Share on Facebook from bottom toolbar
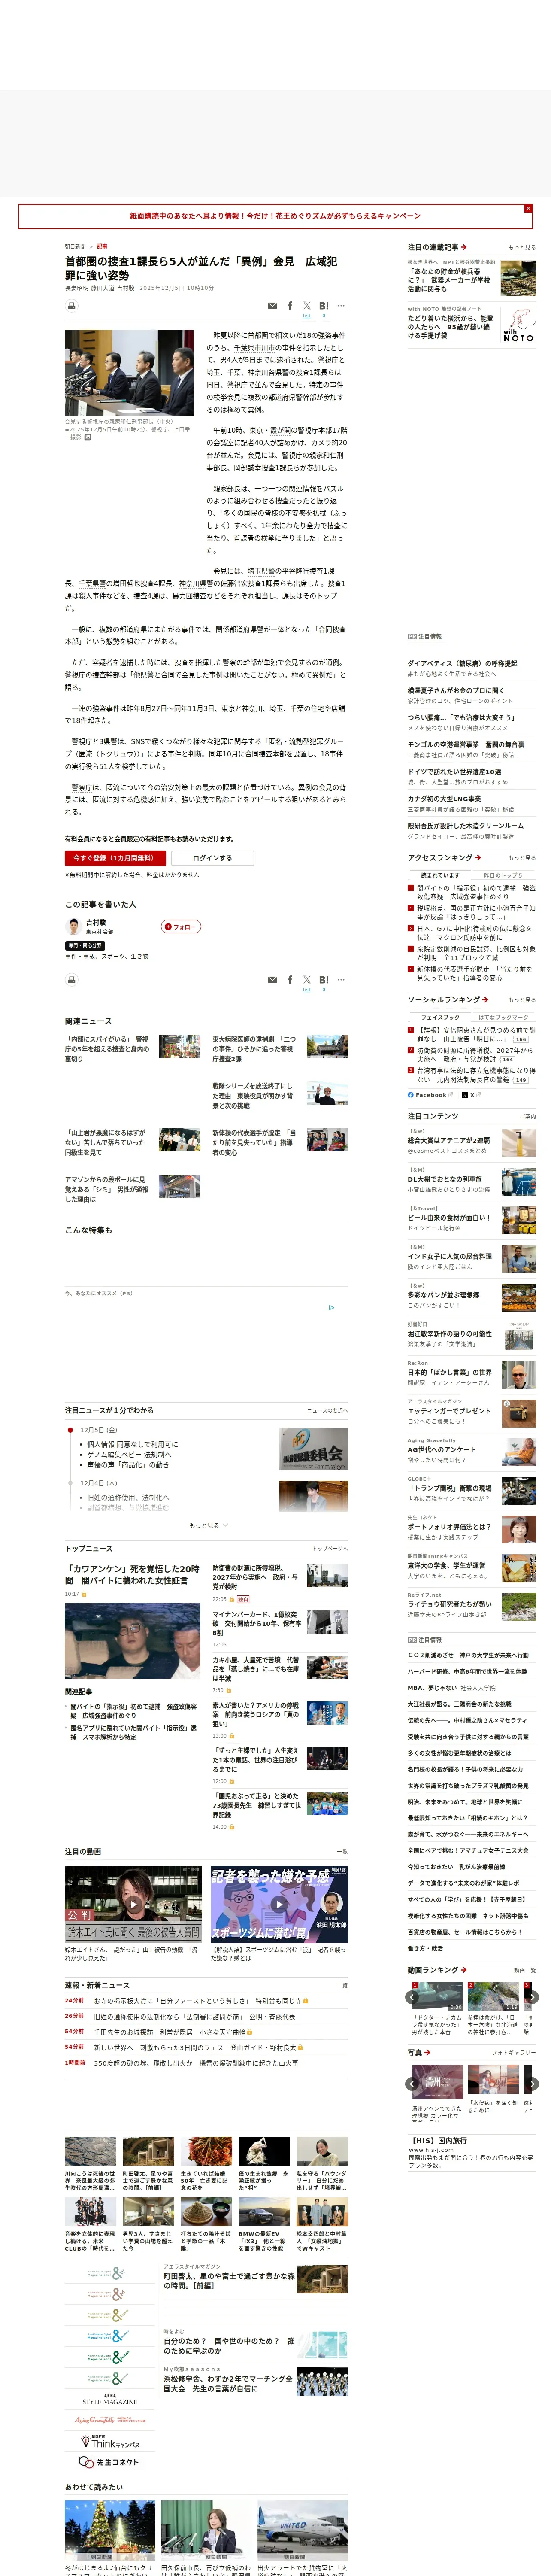This screenshot has width=551, height=2576. tap(290, 980)
